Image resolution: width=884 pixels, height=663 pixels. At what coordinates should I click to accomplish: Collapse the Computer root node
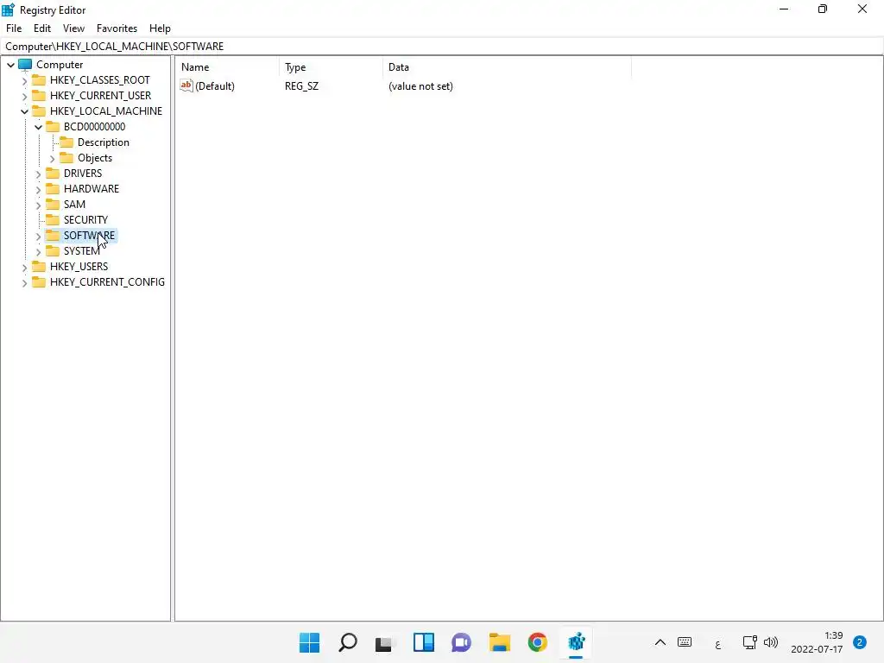(x=10, y=65)
